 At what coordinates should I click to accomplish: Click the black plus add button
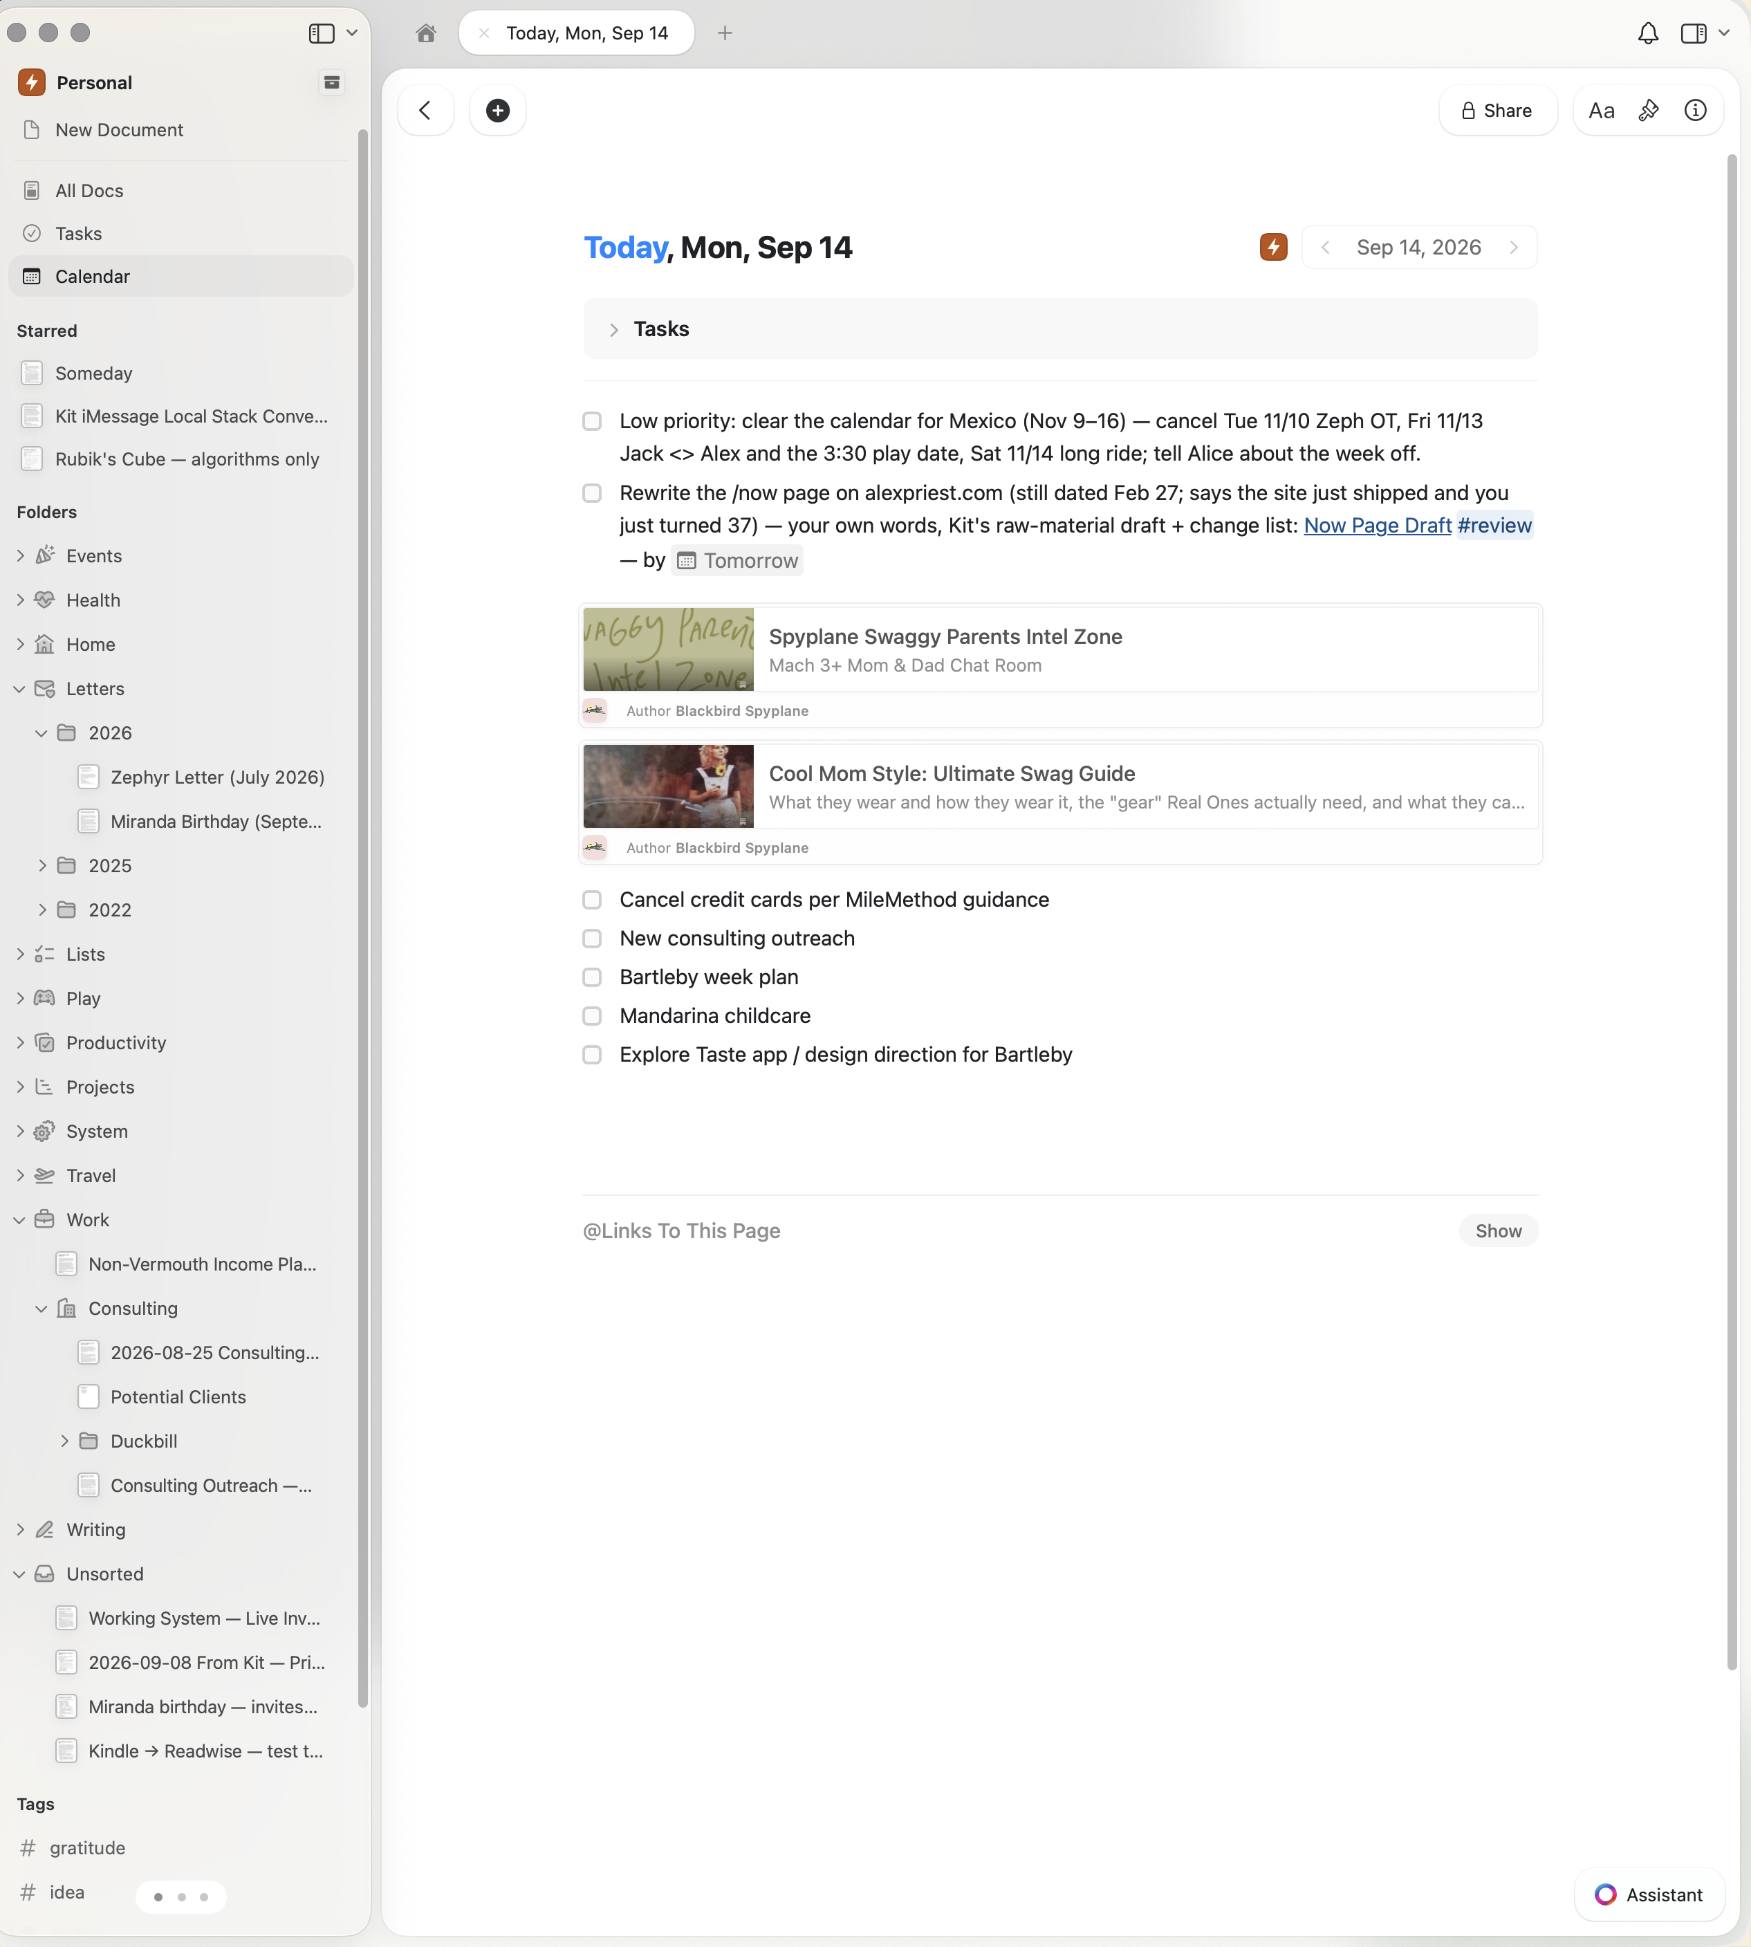[497, 111]
